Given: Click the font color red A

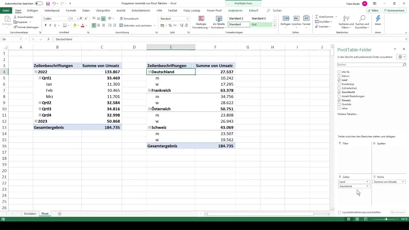Looking at the screenshot, I should point(82,25).
